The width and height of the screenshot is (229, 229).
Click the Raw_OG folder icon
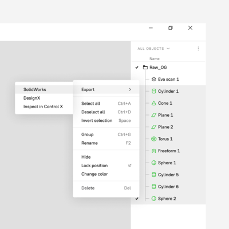[145, 68]
